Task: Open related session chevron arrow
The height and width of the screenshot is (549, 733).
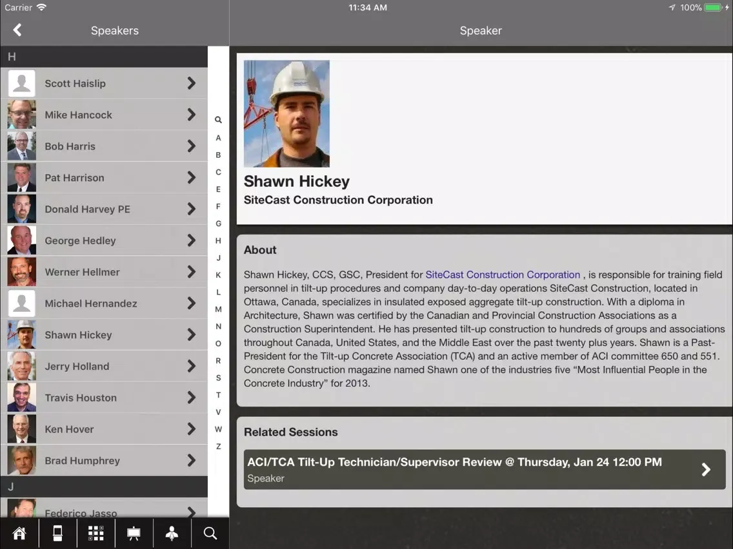Action: click(706, 470)
